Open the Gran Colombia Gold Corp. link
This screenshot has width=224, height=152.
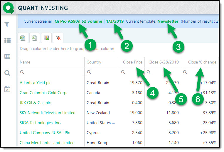(x=43, y=93)
